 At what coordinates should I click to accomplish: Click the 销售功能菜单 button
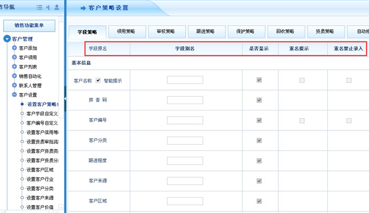(30, 25)
